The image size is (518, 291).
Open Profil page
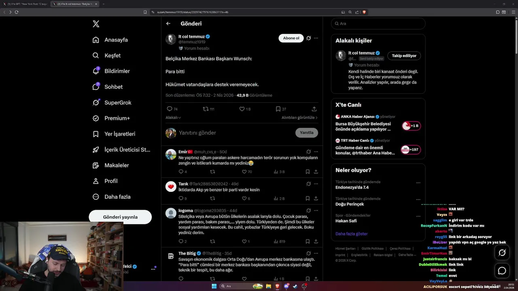coord(105,181)
